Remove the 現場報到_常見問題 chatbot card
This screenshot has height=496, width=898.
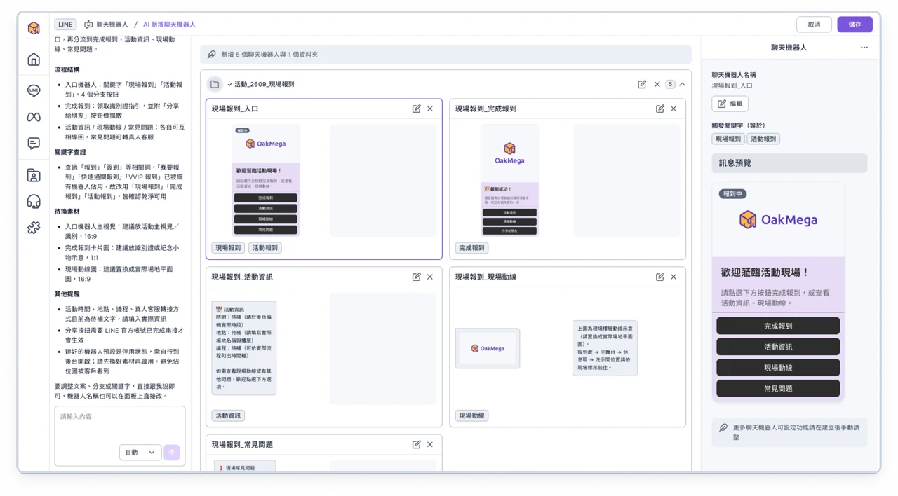[430, 444]
